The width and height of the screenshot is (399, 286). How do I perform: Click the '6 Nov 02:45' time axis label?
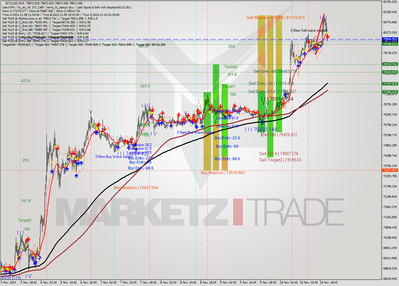click(49, 283)
